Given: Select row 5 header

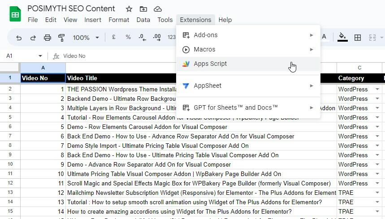Looking at the screenshot, I should click(10, 117).
